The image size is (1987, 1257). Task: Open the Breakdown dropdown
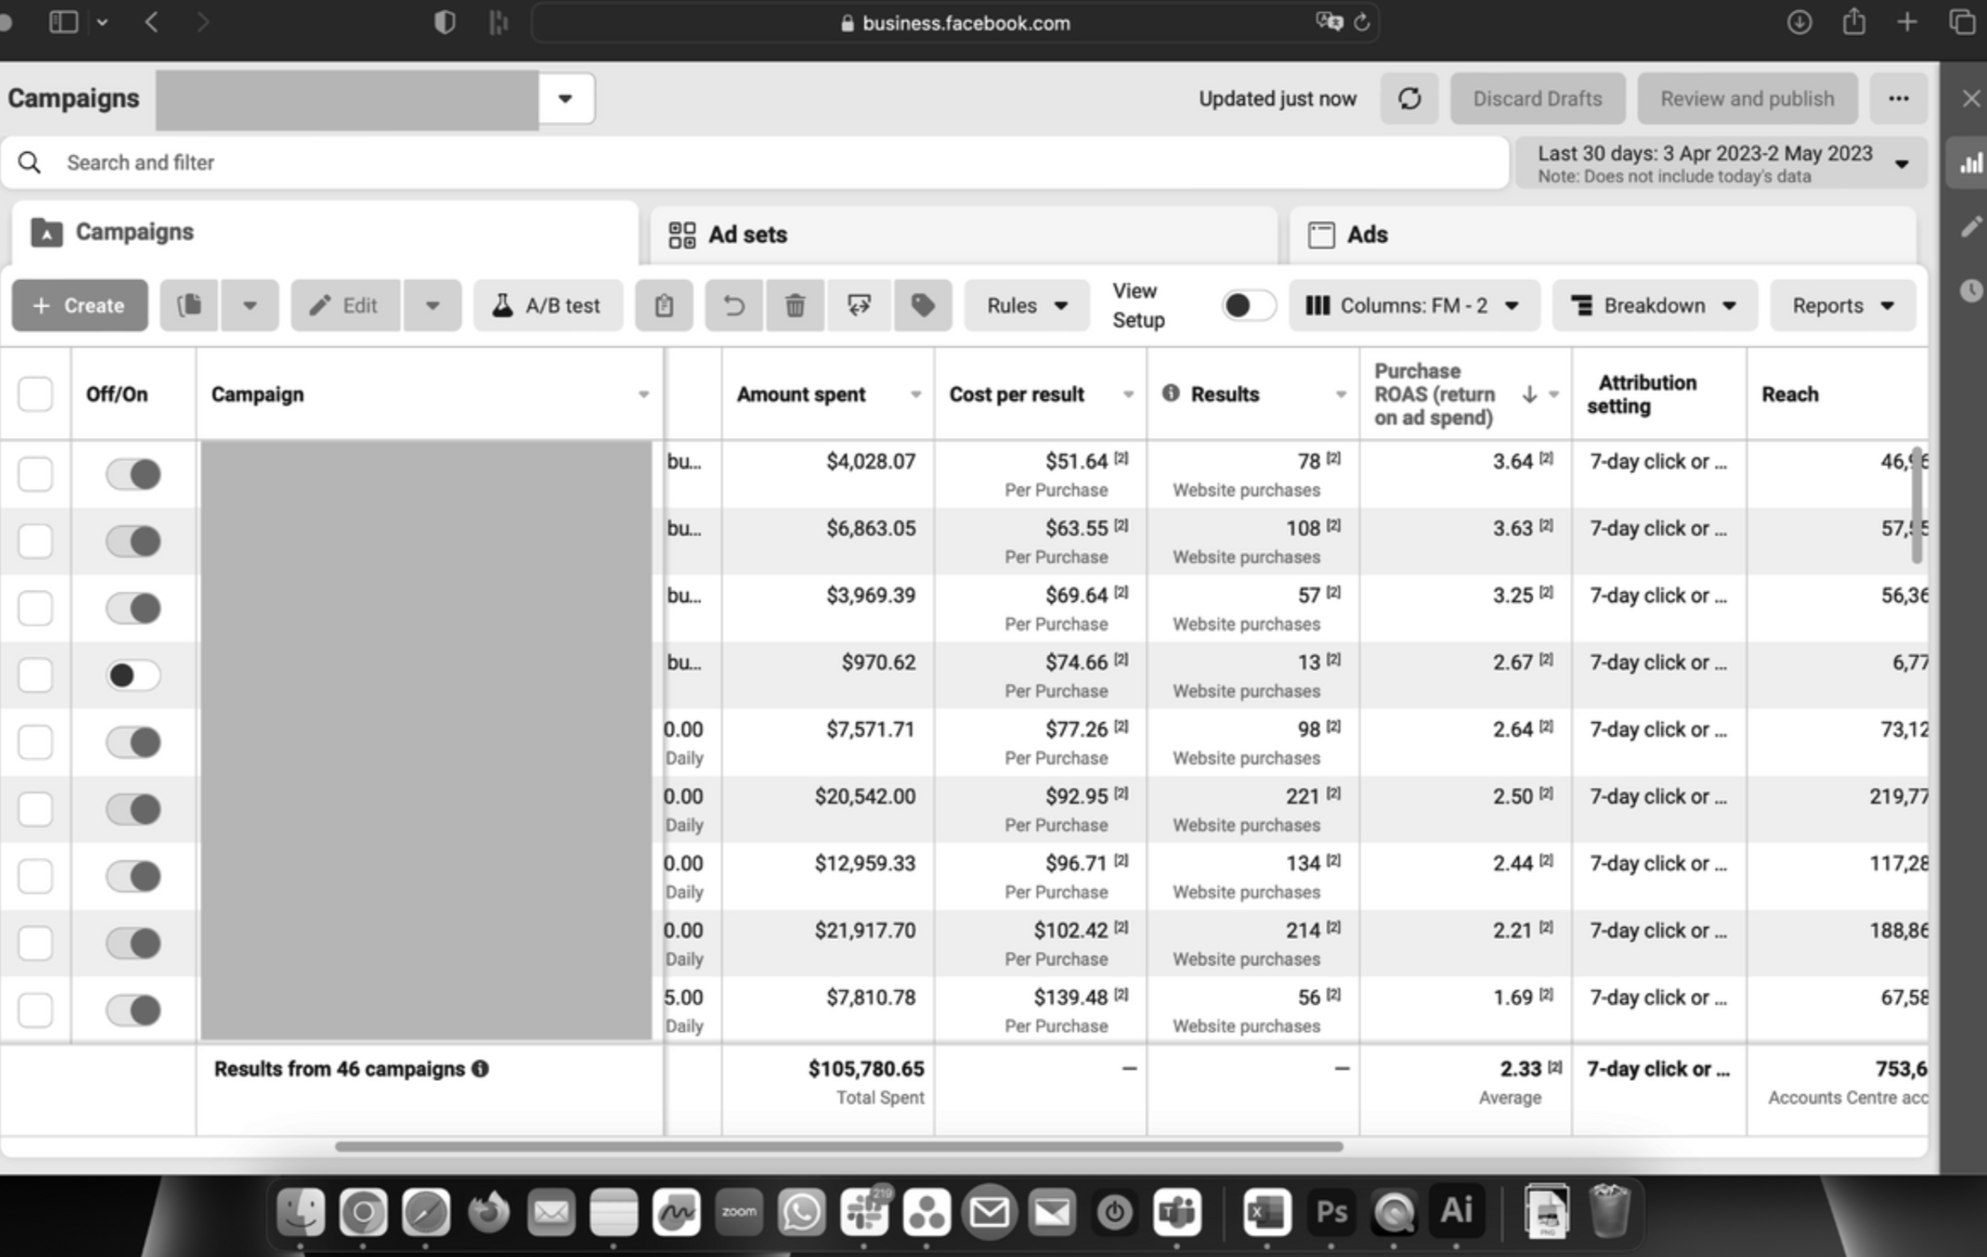point(1654,305)
